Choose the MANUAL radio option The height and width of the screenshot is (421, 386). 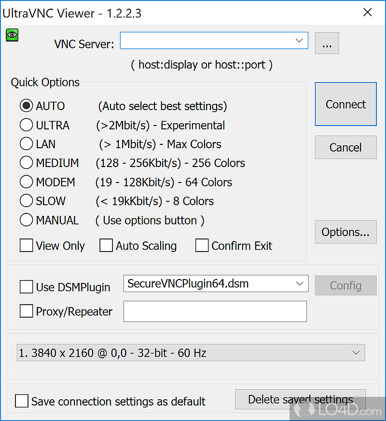click(x=26, y=220)
